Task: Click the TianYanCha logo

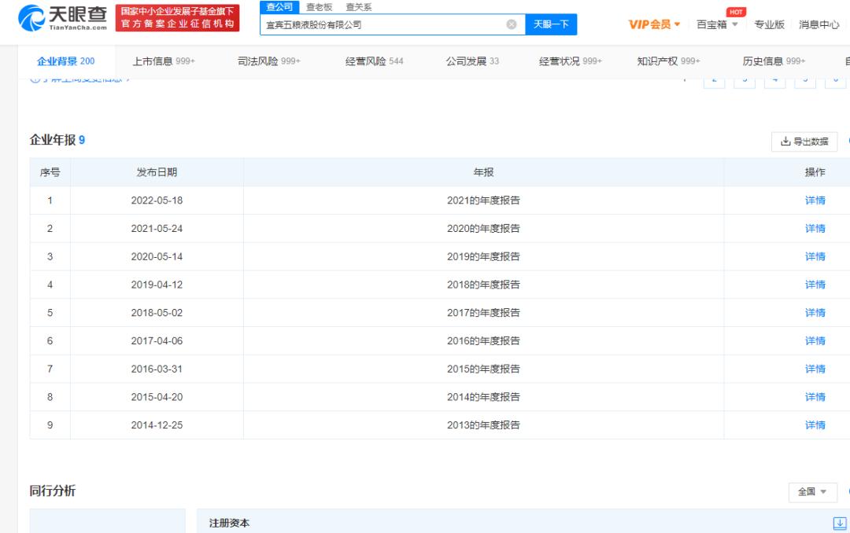Action: 62,18
